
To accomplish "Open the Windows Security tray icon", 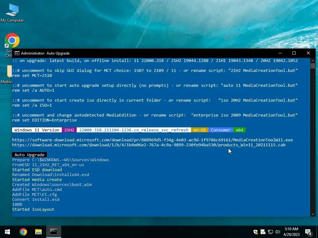I will click(x=256, y=232).
